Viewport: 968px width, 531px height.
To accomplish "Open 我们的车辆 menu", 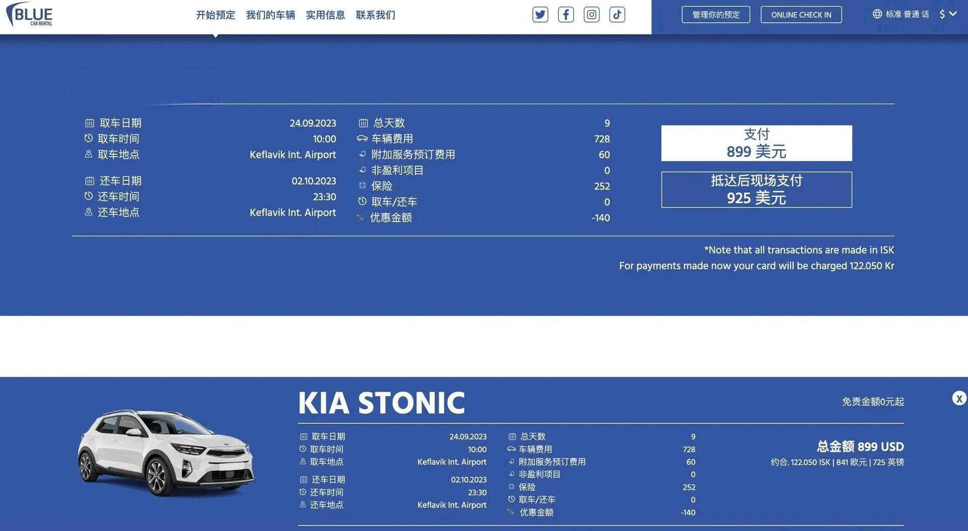I will pyautogui.click(x=270, y=15).
